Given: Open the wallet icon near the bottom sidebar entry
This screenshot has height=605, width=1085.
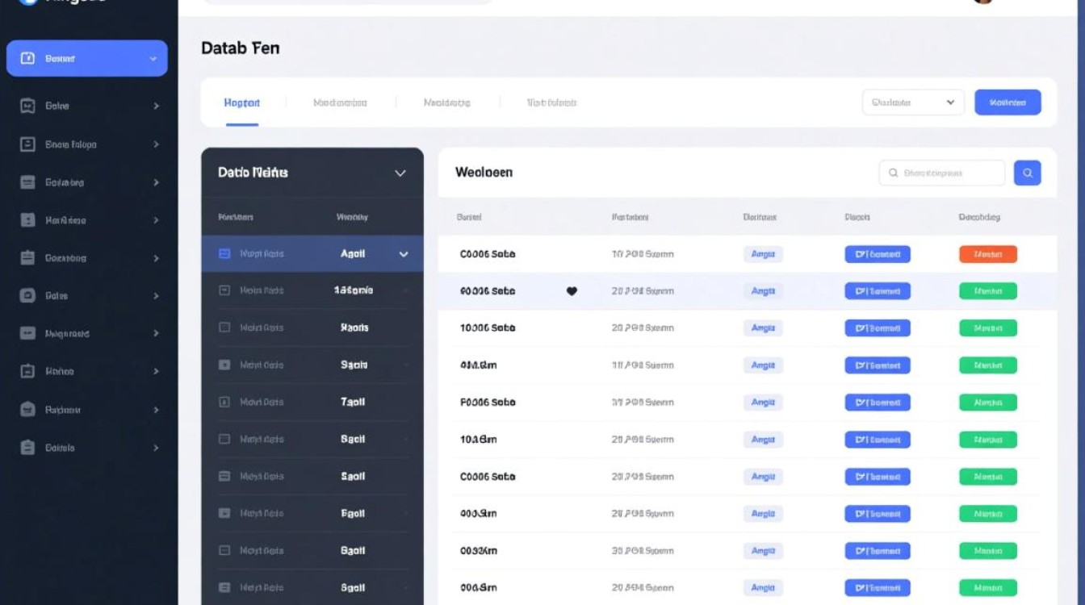Looking at the screenshot, I should (28, 409).
